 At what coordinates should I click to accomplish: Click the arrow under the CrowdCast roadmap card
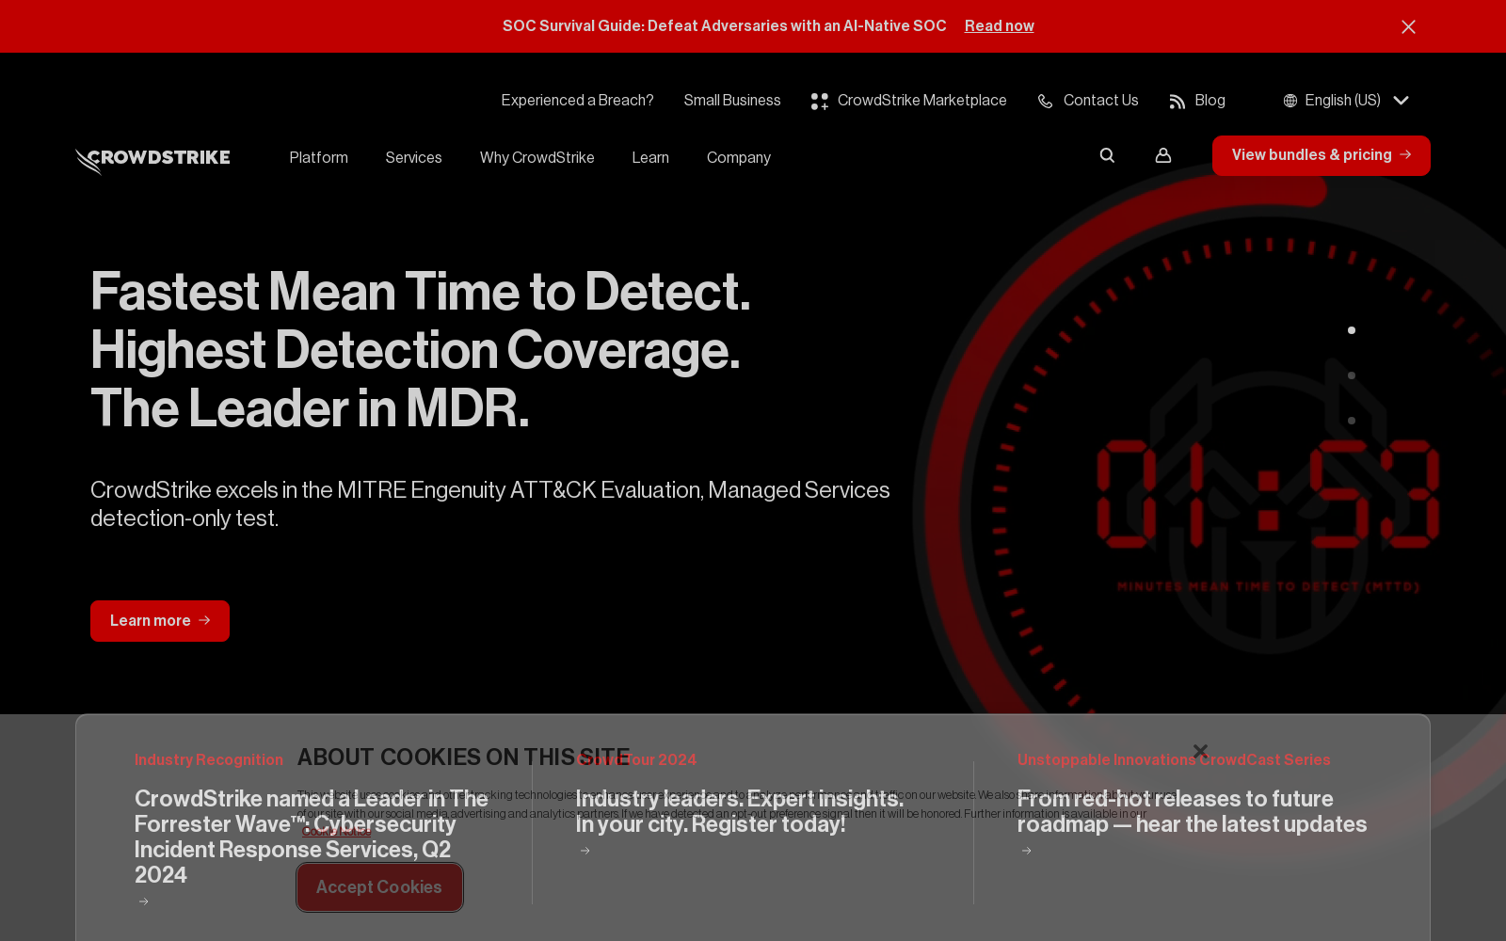[x=1026, y=851]
